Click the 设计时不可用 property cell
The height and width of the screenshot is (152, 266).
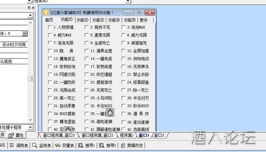[14, 45]
